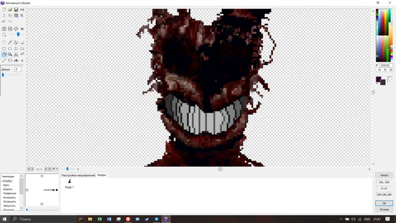
Task: Click the Copy icon in the toolbar
Action: pos(10,15)
